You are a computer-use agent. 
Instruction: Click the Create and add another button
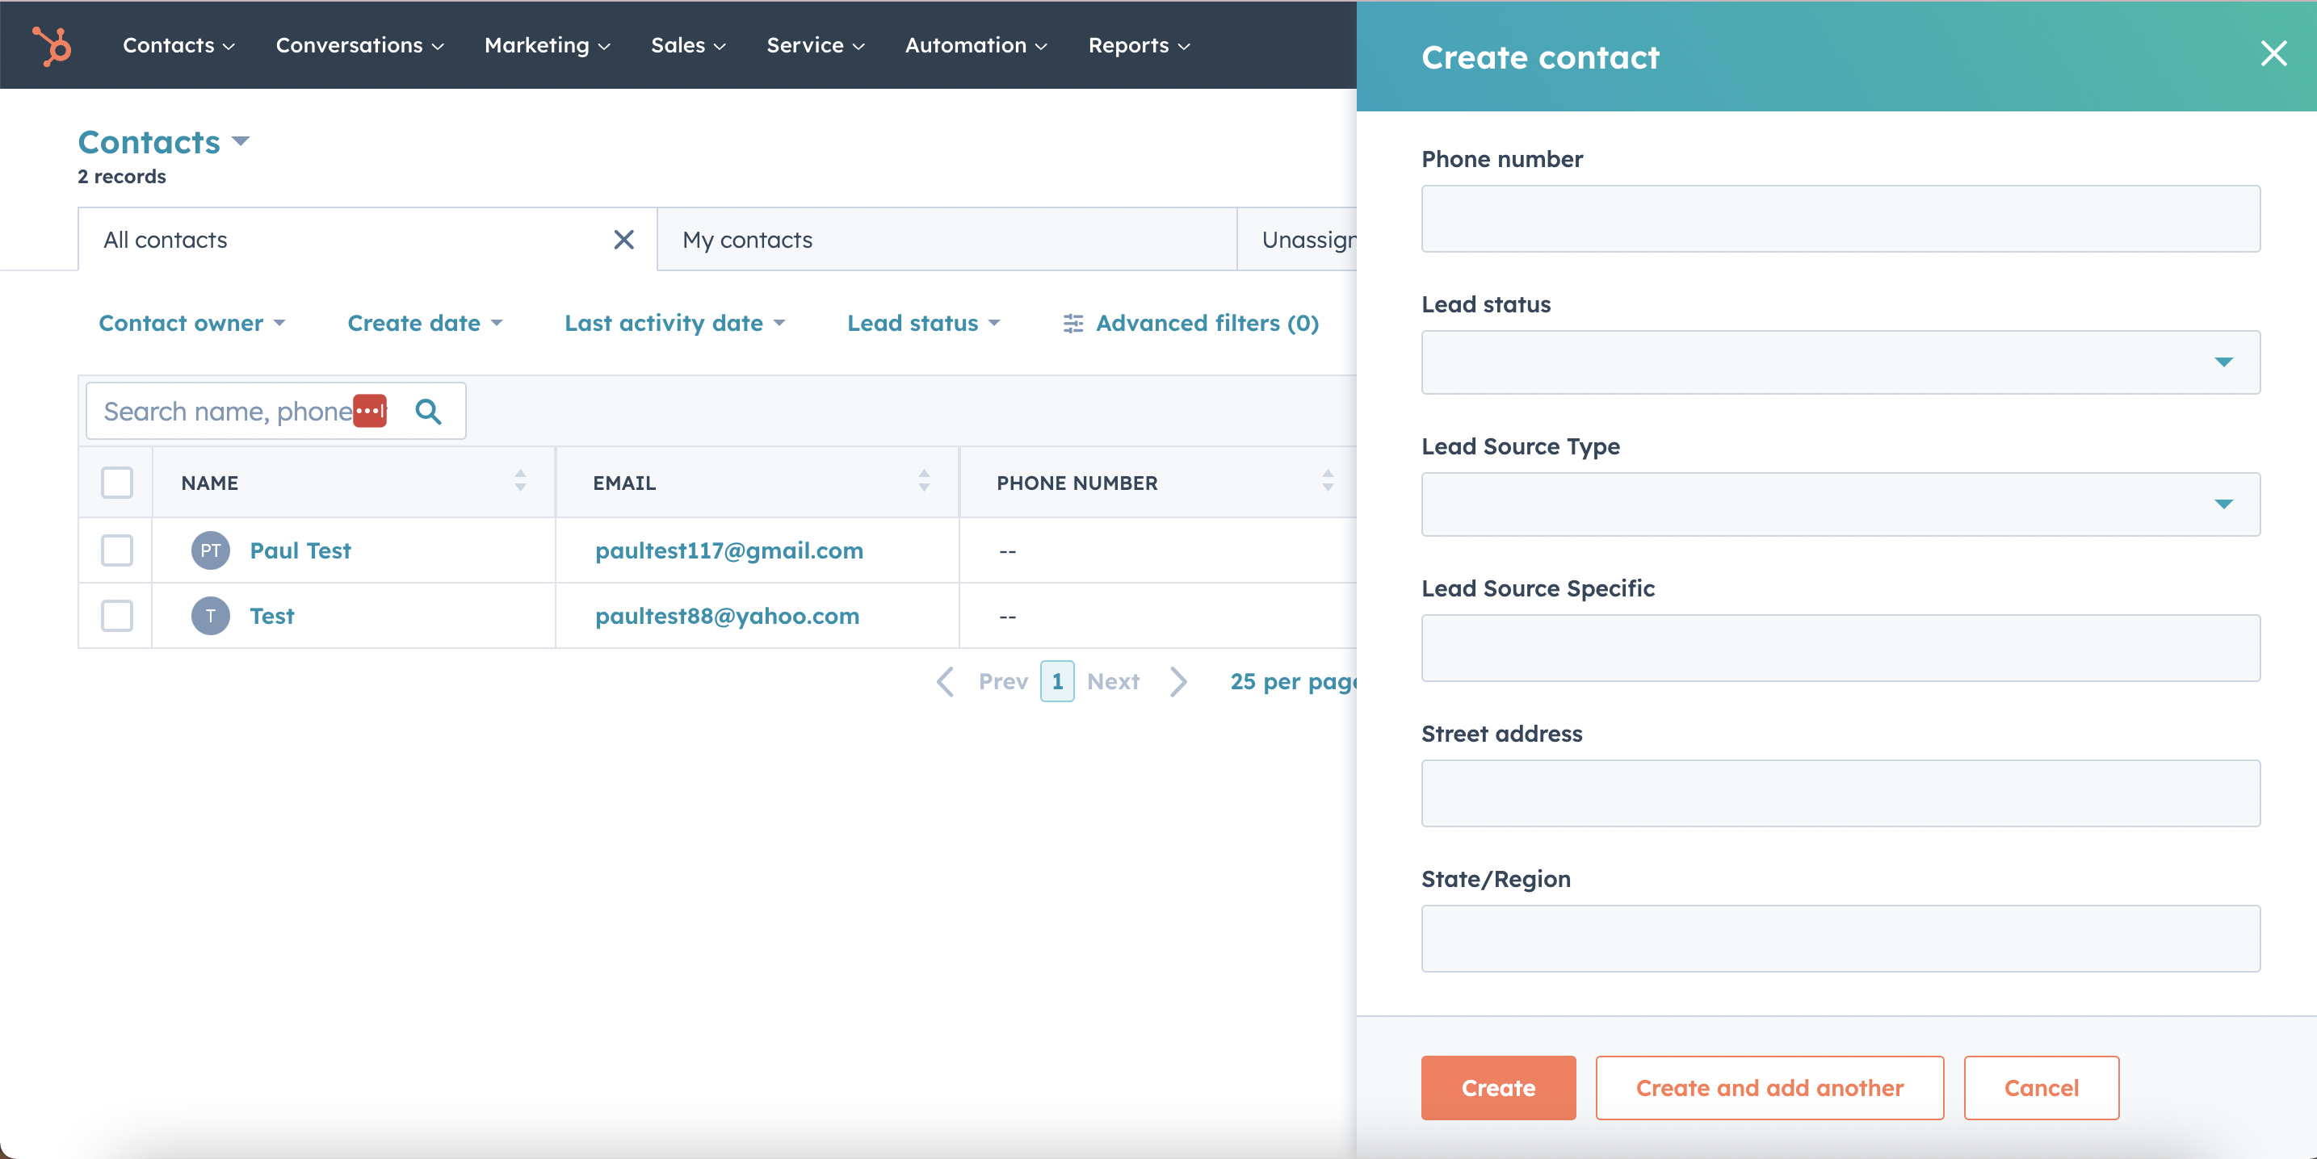(1770, 1086)
